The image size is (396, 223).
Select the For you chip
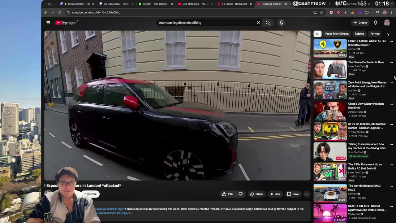tap(375, 34)
